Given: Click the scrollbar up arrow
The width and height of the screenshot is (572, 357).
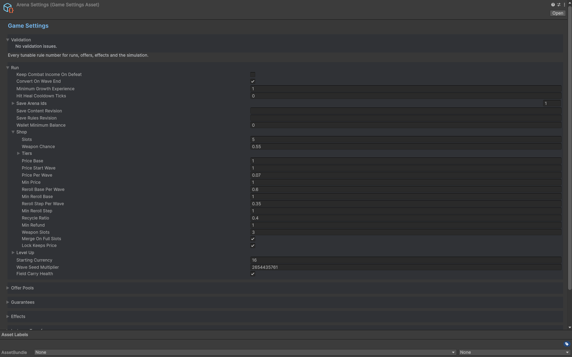Looking at the screenshot, I should (570, 3).
